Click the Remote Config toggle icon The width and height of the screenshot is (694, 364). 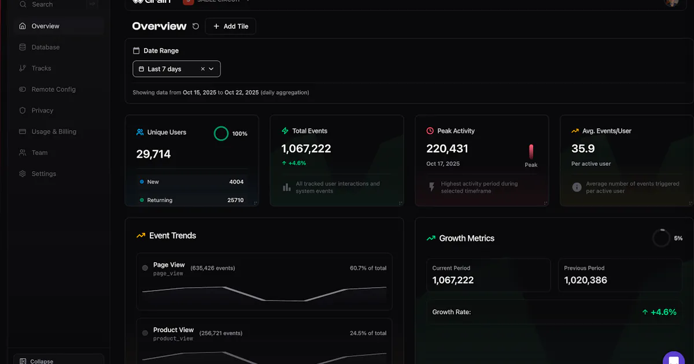coord(23,90)
